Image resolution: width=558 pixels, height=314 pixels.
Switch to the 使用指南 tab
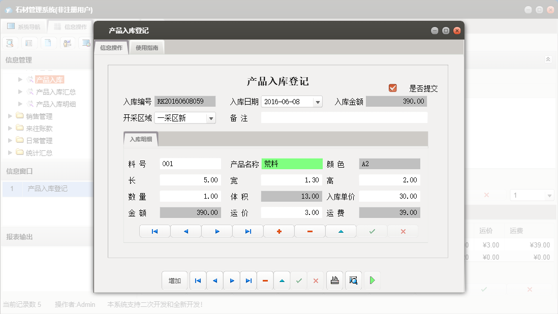[x=146, y=46]
